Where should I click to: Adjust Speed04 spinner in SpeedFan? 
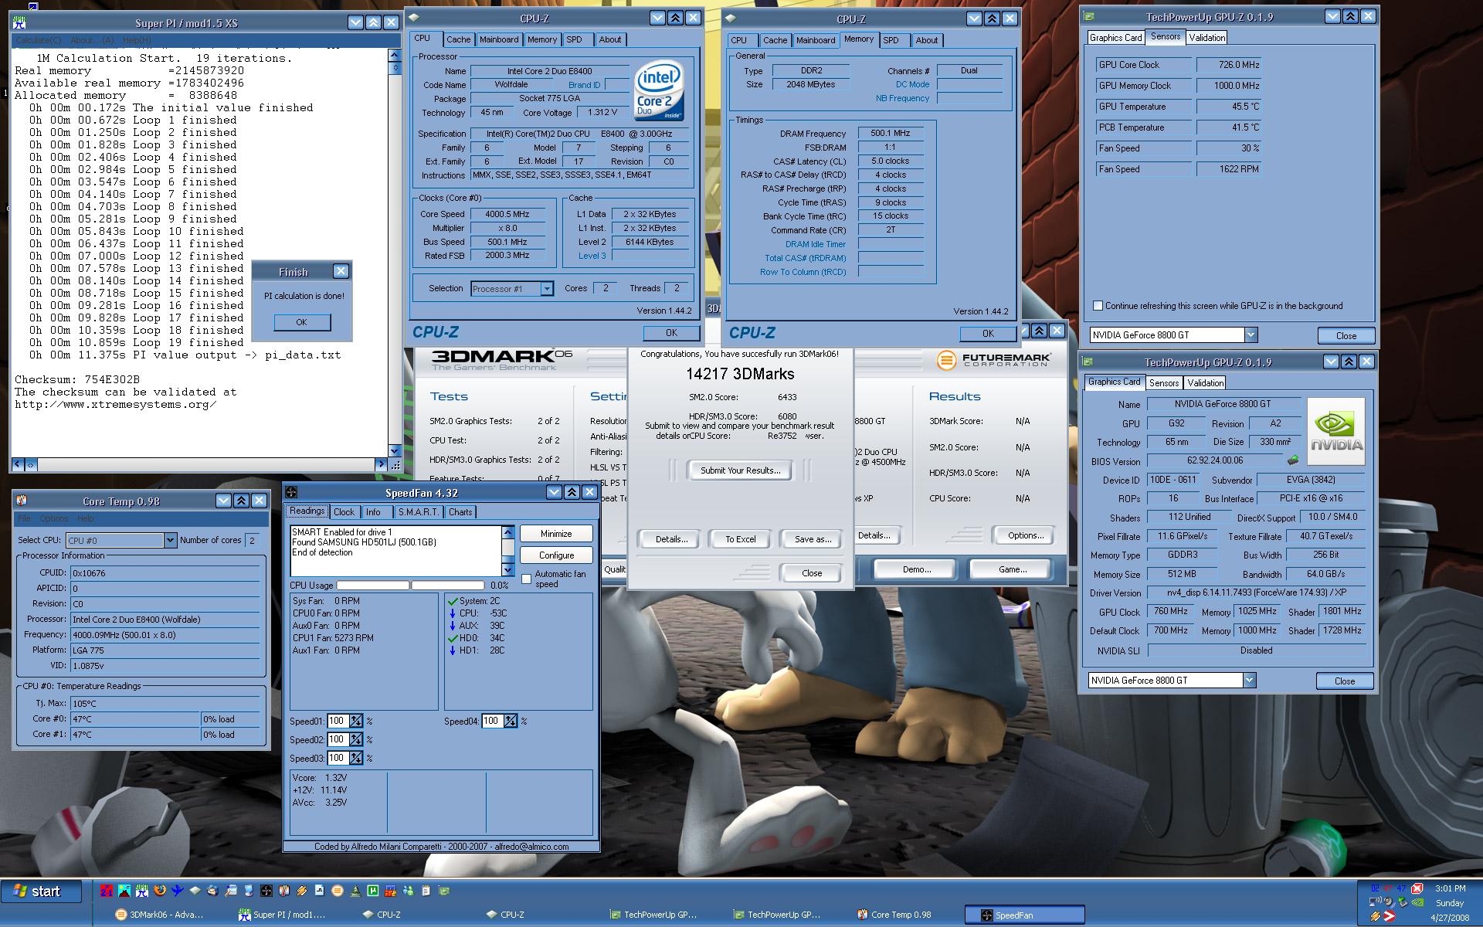[511, 721]
